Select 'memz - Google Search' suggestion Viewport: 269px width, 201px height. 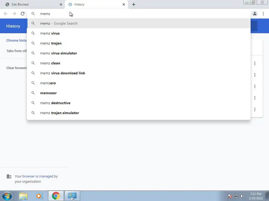tap(139, 23)
